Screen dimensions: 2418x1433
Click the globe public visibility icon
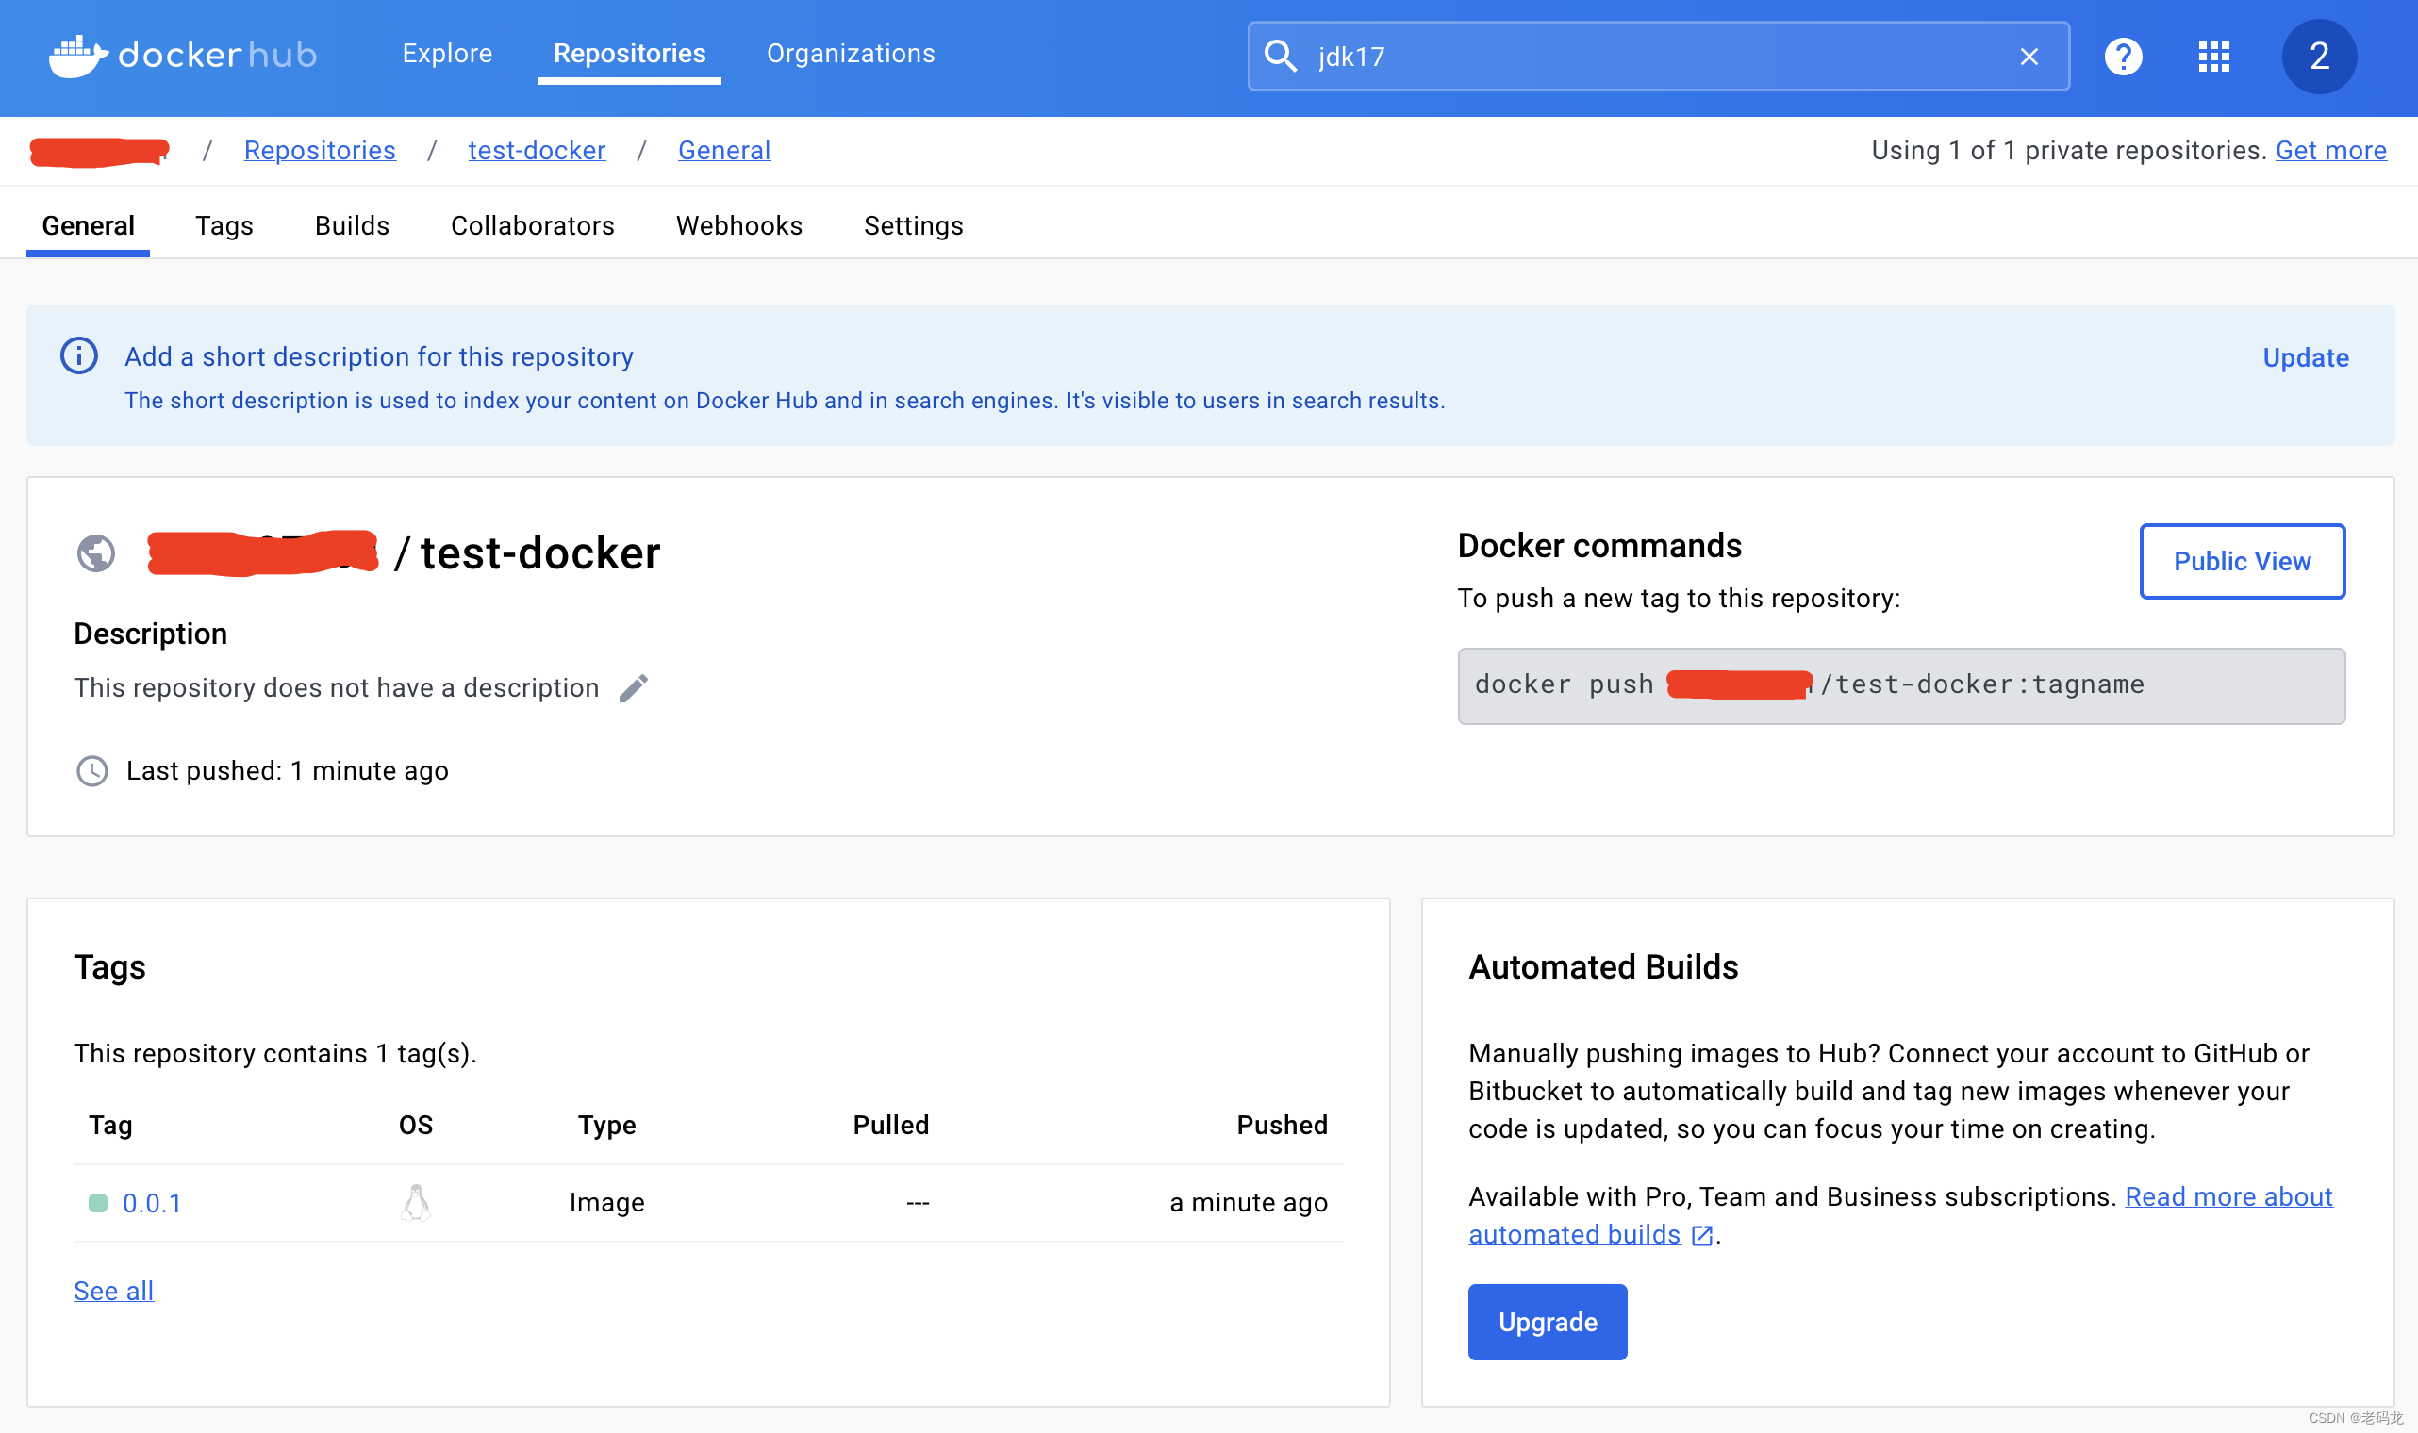(95, 553)
